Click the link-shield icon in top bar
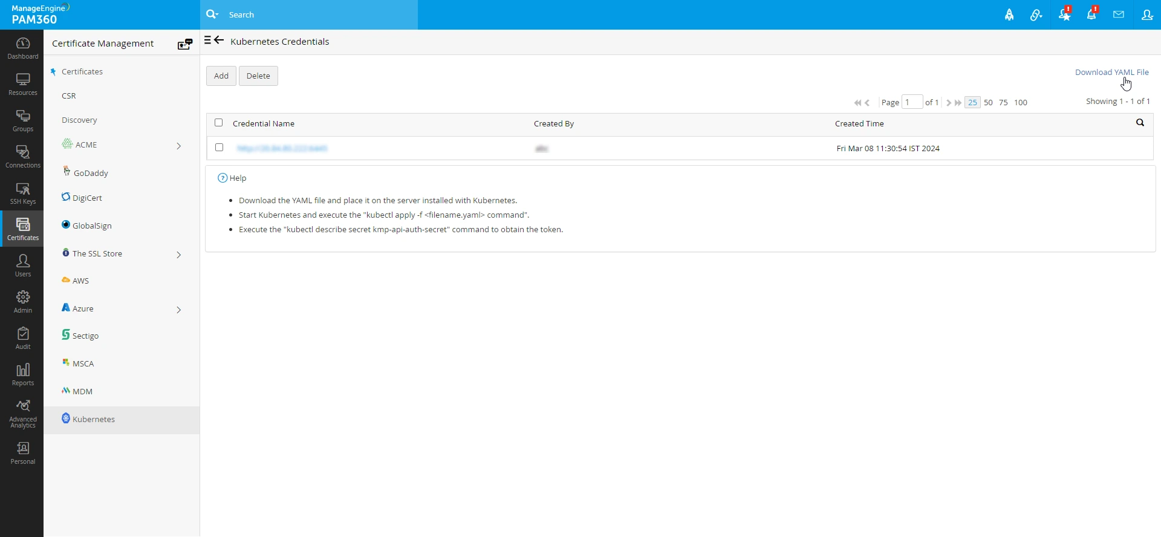 (x=1036, y=15)
